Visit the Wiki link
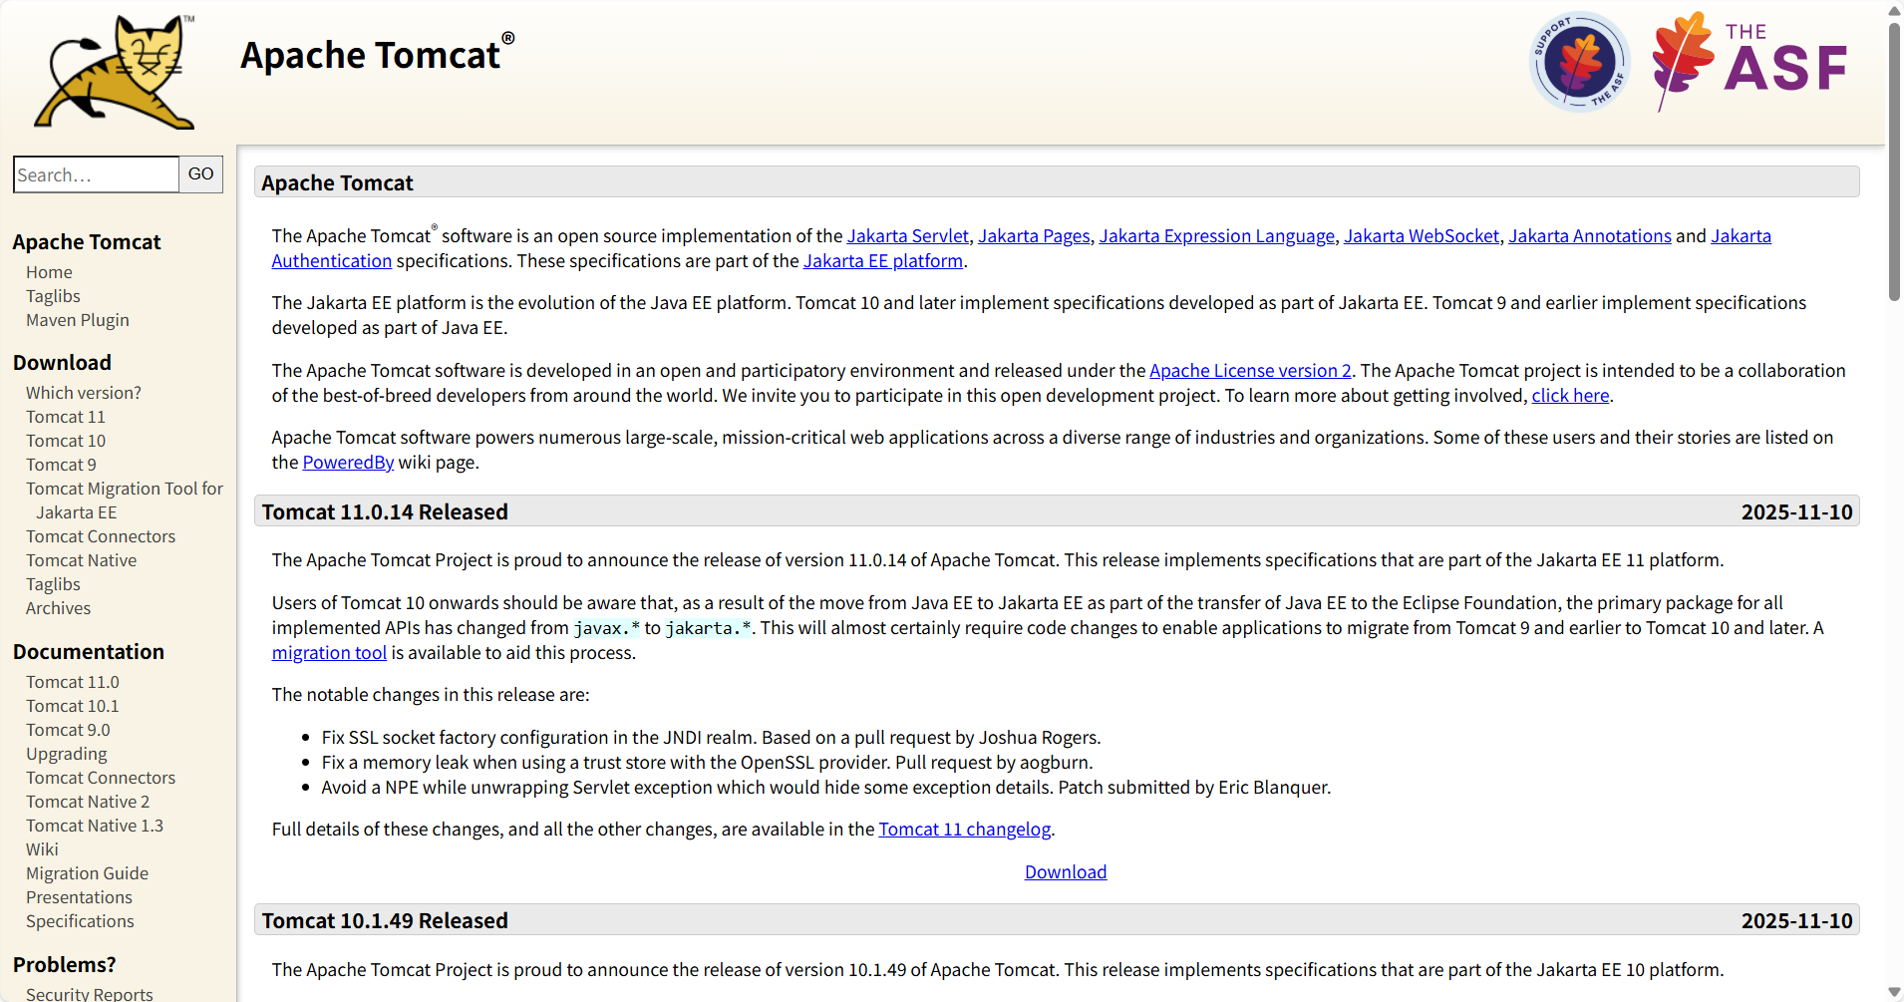 point(42,849)
